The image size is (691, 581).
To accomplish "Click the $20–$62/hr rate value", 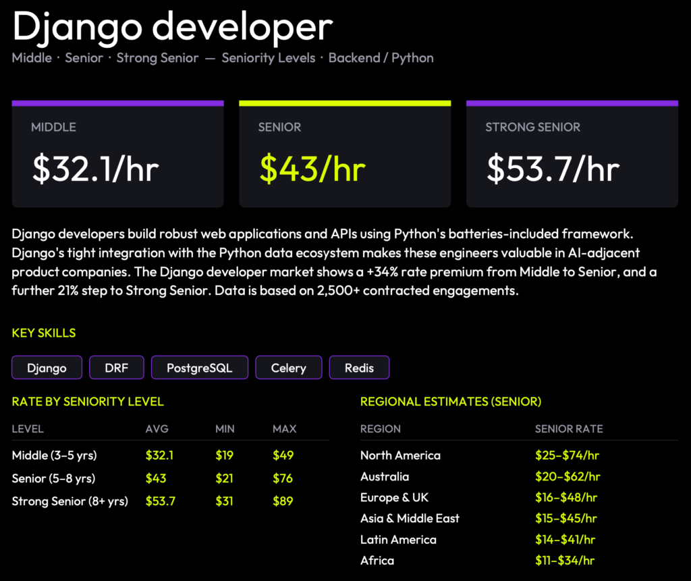I will pyautogui.click(x=568, y=476).
